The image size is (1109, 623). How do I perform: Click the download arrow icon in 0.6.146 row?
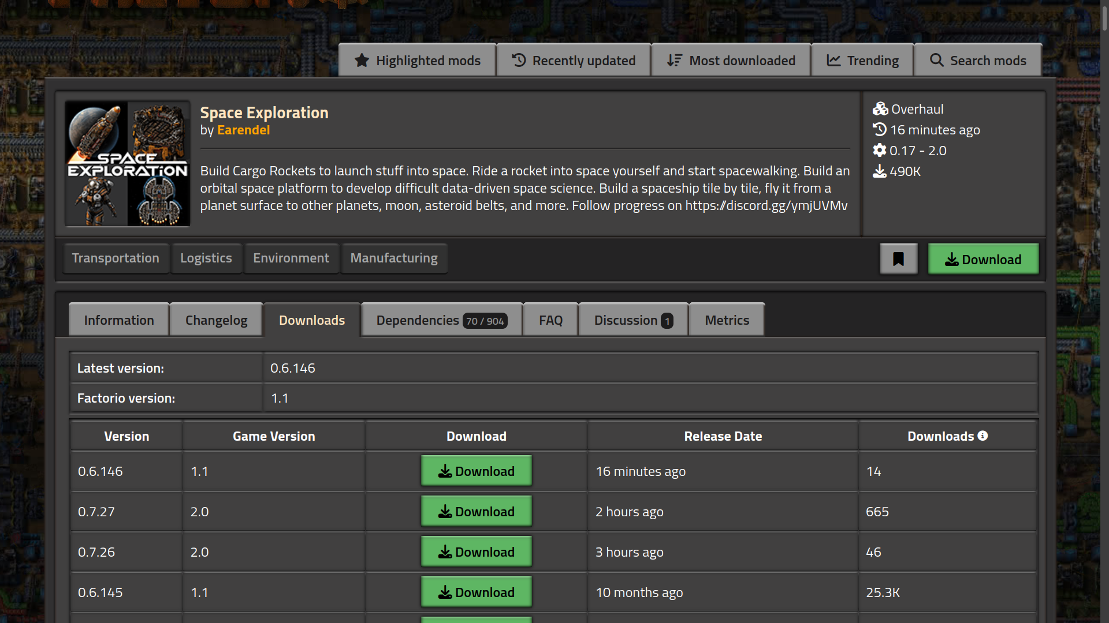[x=445, y=471]
